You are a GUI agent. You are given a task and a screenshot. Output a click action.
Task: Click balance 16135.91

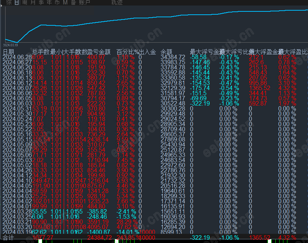pyautogui.click(x=173, y=206)
